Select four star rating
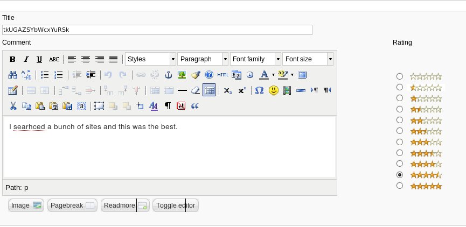Viewport: 466px width, 227px height. click(400, 164)
